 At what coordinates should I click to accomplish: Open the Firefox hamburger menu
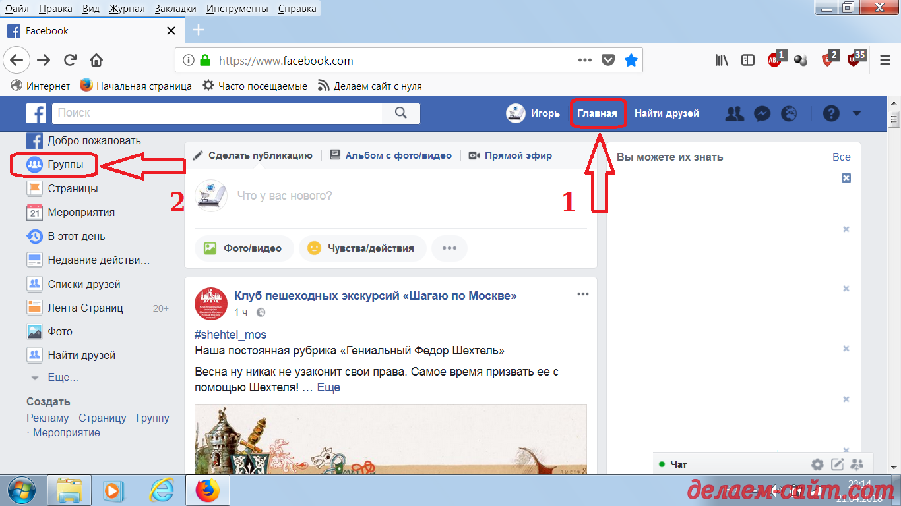click(885, 60)
